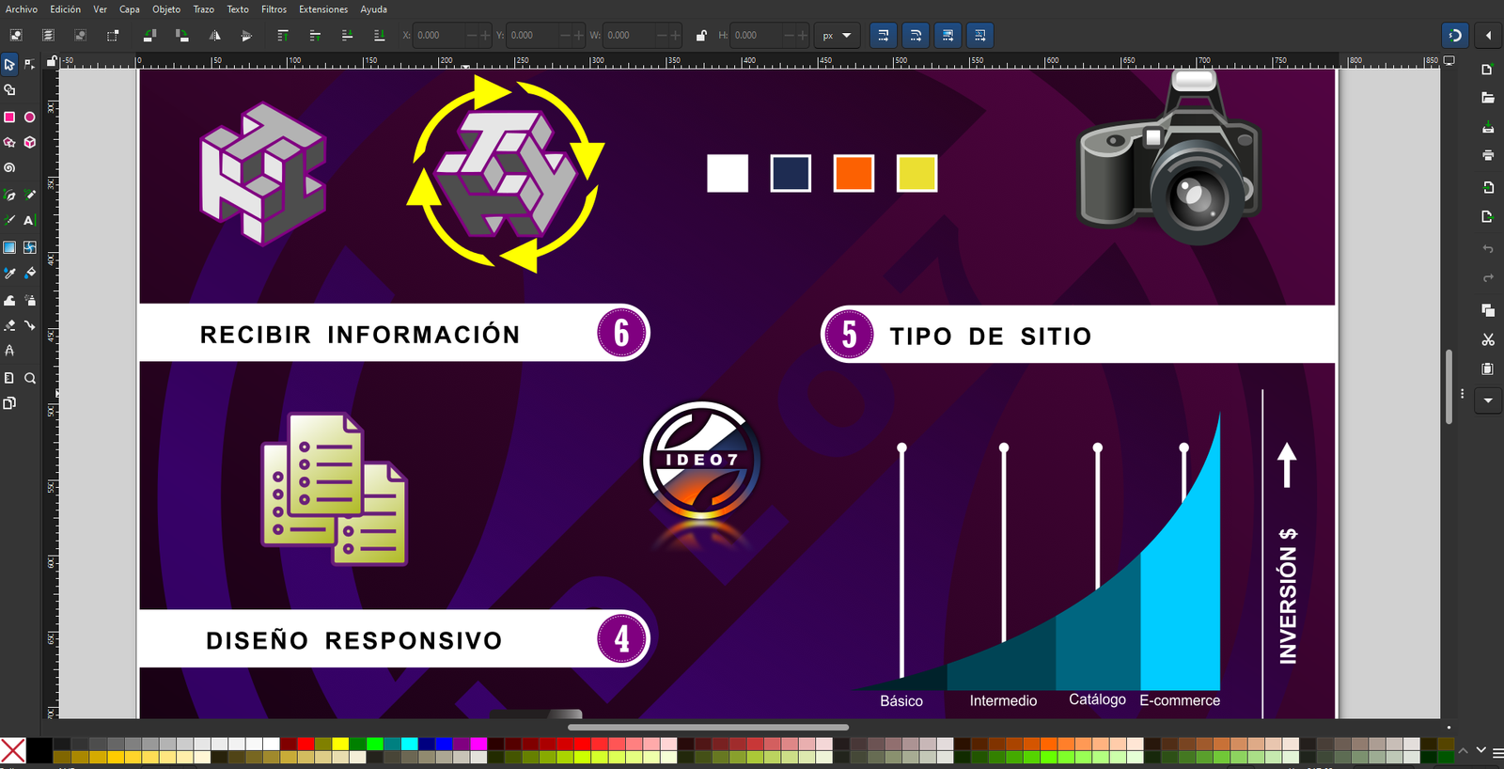Activate the Text tool
1504x769 pixels.
coord(29,221)
